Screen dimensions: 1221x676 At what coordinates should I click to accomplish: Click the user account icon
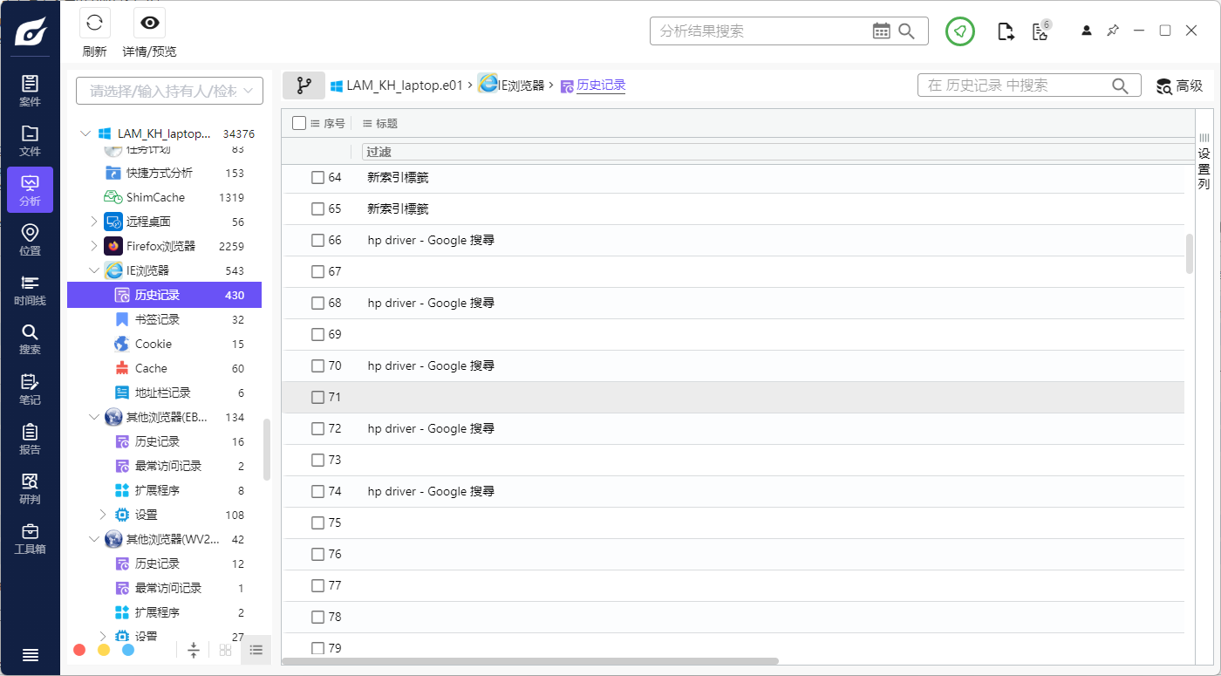tap(1086, 31)
